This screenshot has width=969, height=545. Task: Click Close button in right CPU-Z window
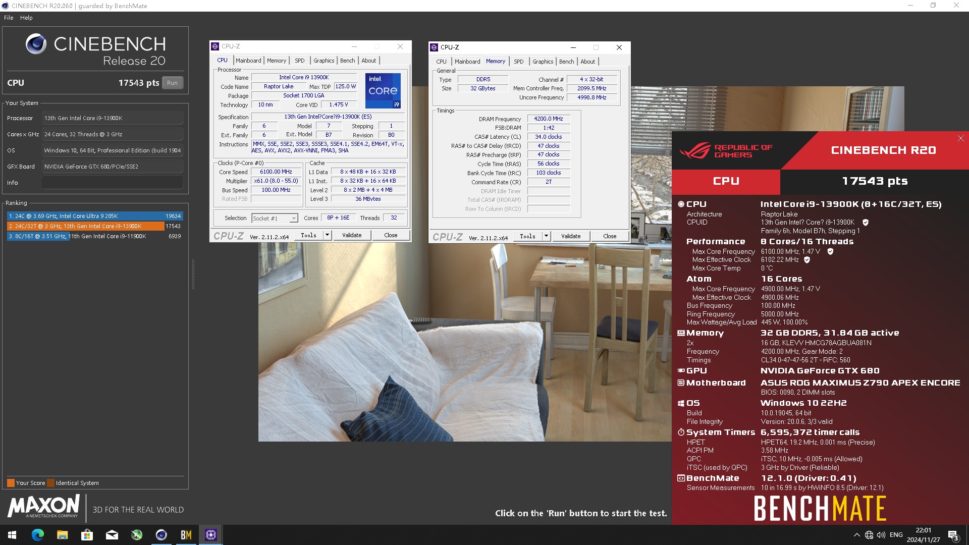[x=610, y=236]
